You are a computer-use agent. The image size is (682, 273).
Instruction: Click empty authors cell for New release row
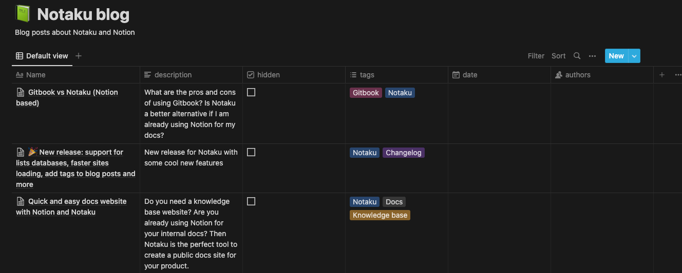click(602, 168)
